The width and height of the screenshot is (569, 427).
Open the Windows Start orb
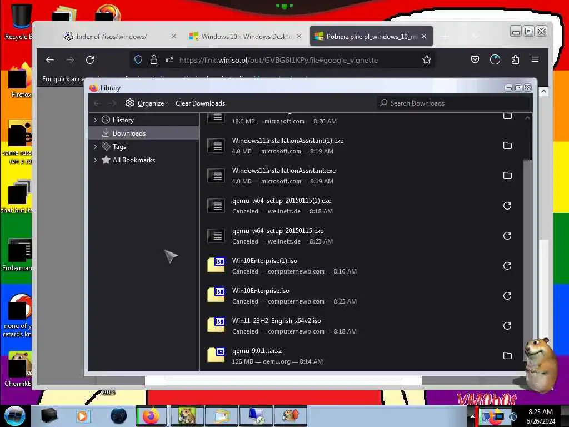pyautogui.click(x=14, y=416)
